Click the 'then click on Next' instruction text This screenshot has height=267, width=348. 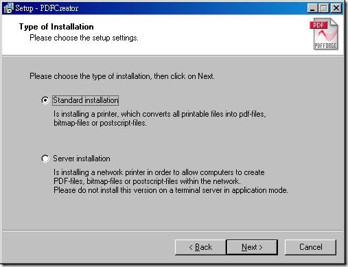point(184,76)
